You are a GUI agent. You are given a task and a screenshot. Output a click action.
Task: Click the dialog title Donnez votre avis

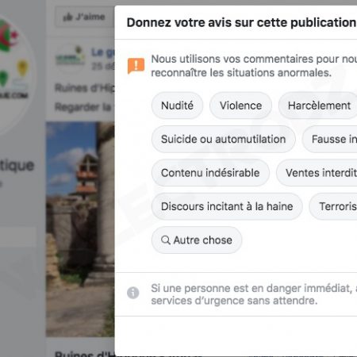tap(241, 22)
